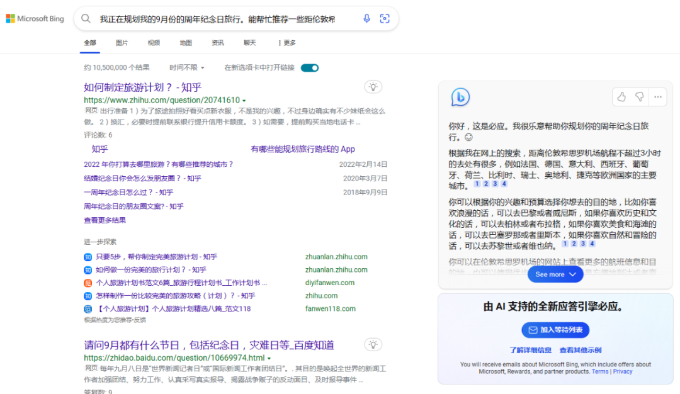This screenshot has width=680, height=394.
Task: Switch to the 地图 tab
Action: click(x=186, y=43)
